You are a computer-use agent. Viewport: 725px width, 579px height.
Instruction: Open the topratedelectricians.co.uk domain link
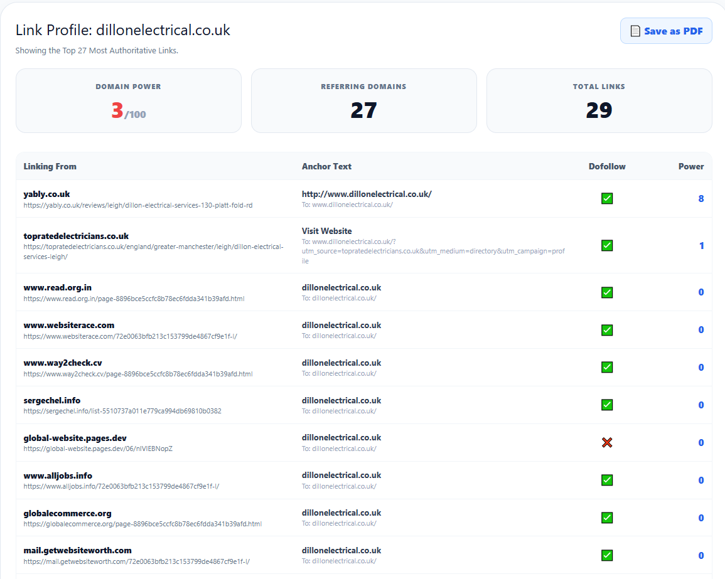pos(76,236)
